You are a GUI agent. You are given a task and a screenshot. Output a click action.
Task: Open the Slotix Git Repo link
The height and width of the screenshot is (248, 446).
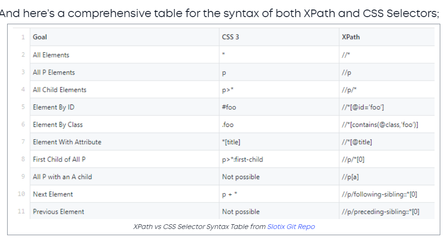tap(291, 227)
